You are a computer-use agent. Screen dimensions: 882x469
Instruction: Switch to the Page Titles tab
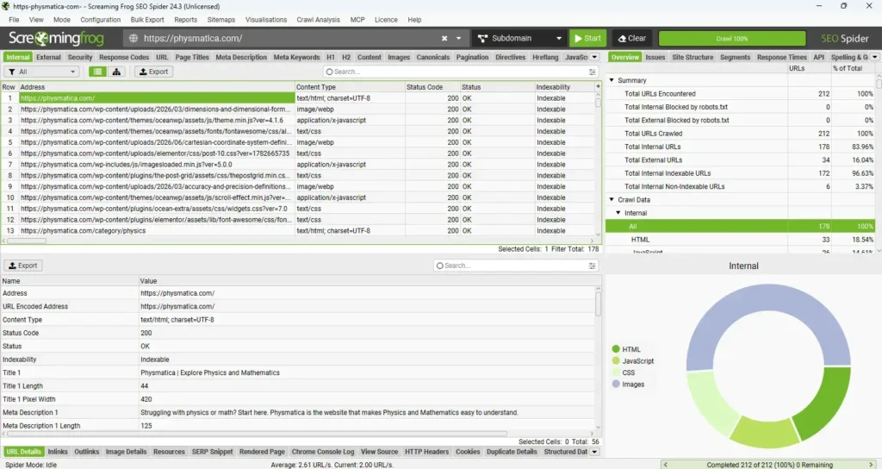pos(192,57)
